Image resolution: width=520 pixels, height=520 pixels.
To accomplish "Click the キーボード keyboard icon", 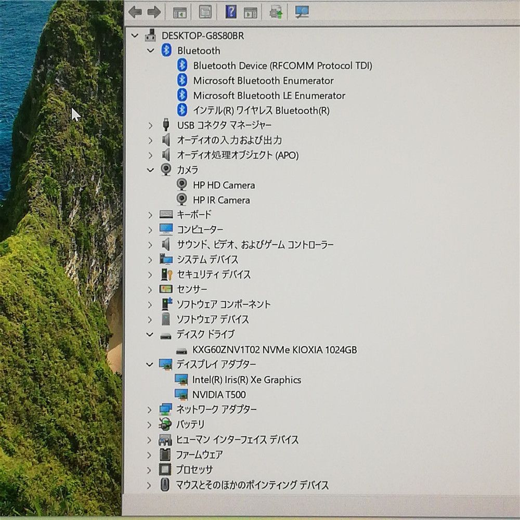I will coord(166,214).
